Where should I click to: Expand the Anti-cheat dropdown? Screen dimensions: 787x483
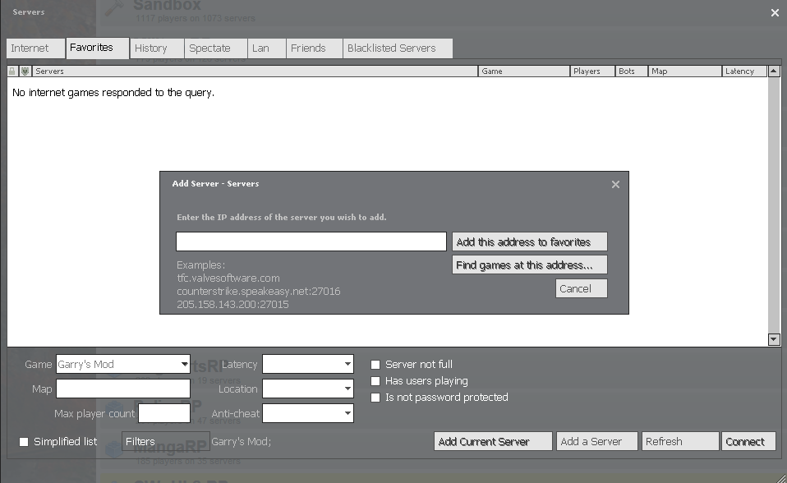[x=308, y=413]
